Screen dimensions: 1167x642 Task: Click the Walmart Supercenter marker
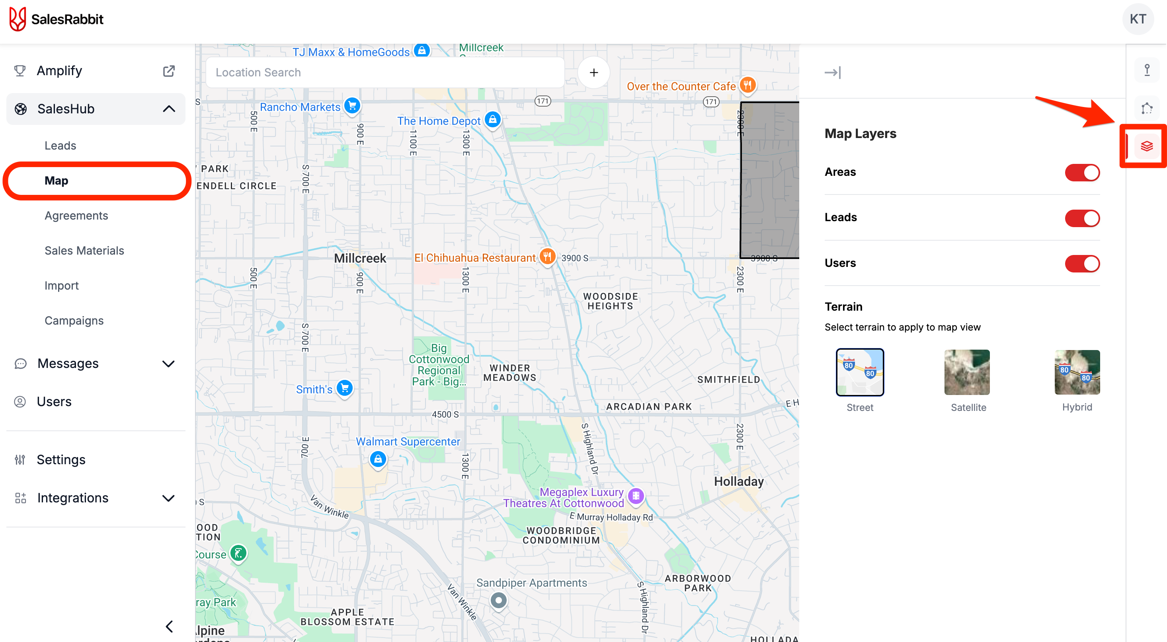pyautogui.click(x=378, y=459)
